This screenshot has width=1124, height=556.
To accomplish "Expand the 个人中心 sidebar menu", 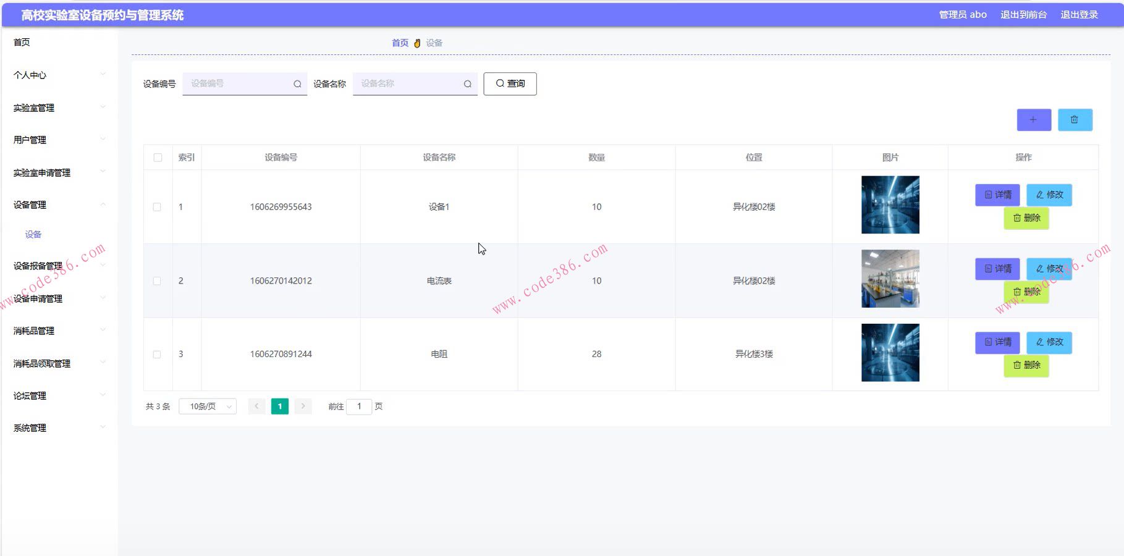I will coord(59,75).
